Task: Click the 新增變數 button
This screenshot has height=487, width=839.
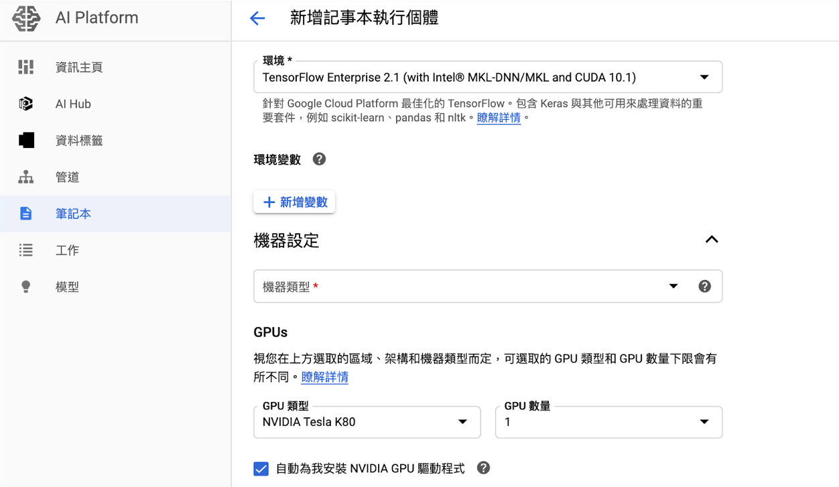Action: click(x=294, y=202)
